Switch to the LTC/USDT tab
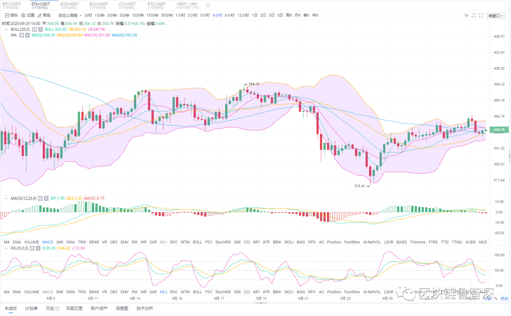Screen dimensions: 511x316 pyautogui.click(x=127, y=6)
